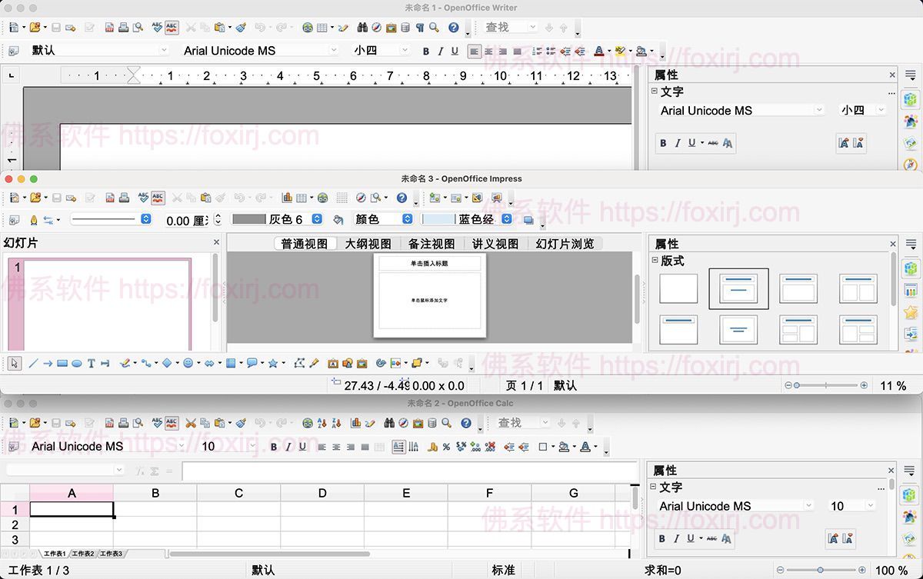The height and width of the screenshot is (579, 923).
Task: Click the Sum icon in Calc formula bar
Action: coord(155,471)
